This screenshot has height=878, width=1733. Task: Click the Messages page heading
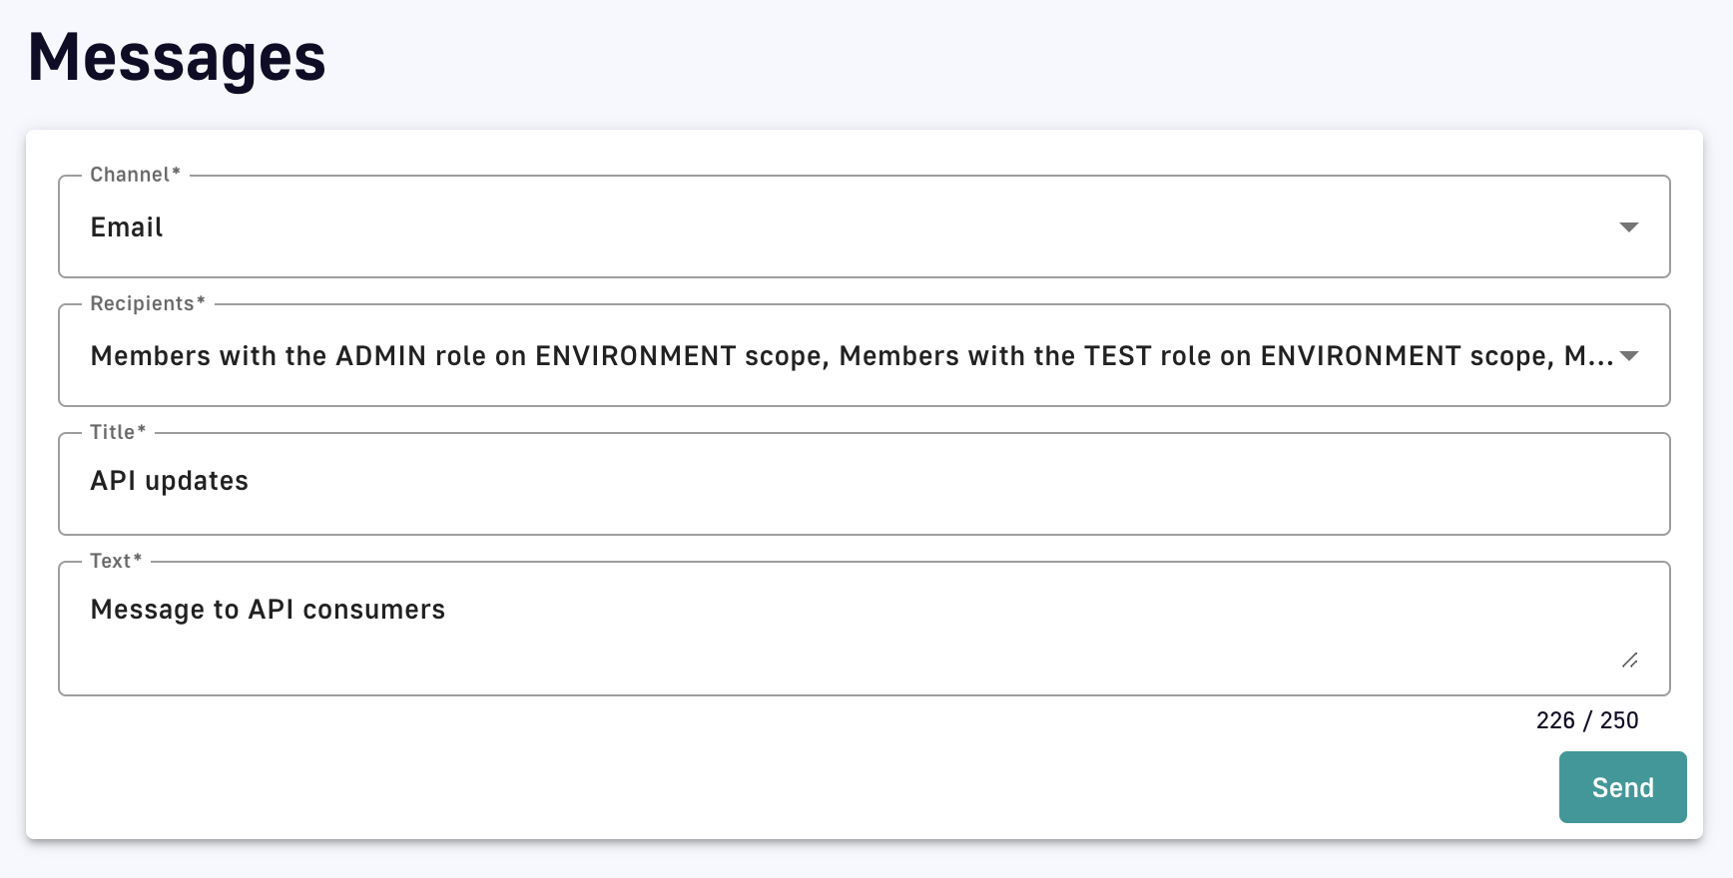click(177, 57)
